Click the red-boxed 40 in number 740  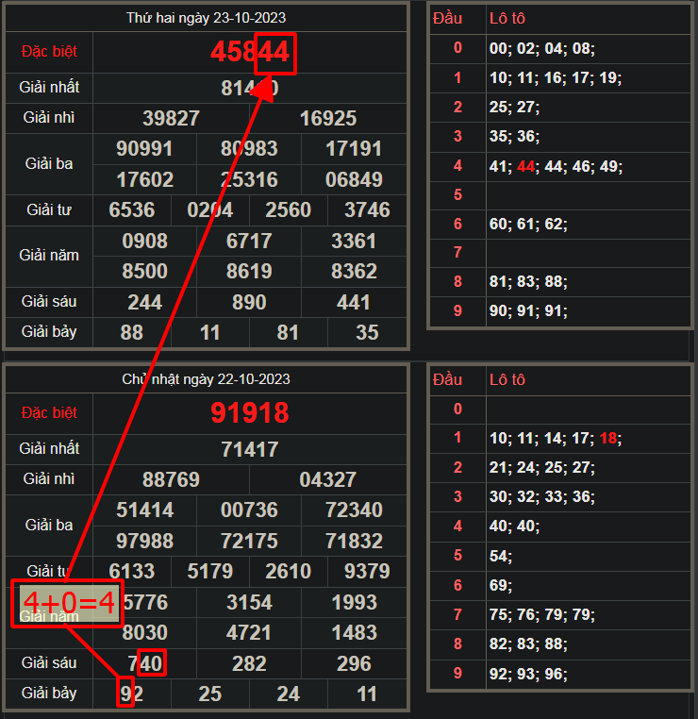(151, 663)
